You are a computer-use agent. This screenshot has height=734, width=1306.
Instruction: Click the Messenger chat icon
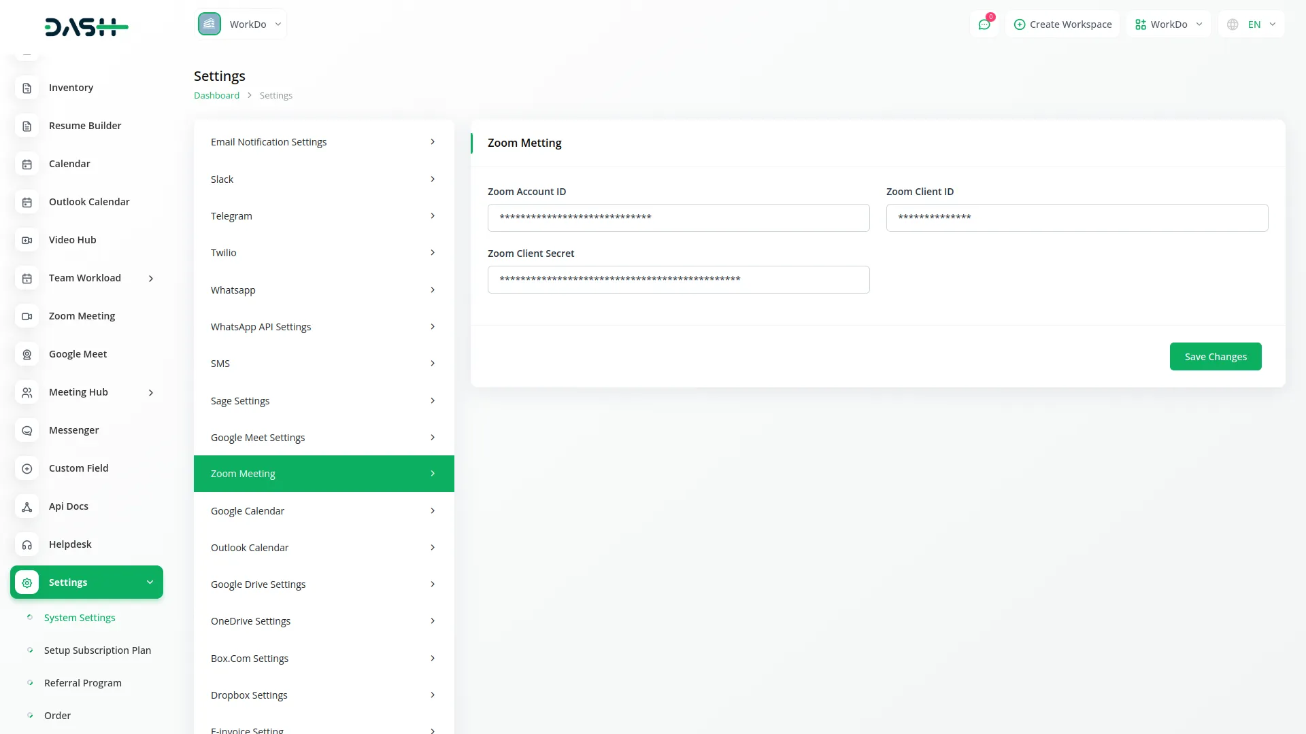[27, 431]
